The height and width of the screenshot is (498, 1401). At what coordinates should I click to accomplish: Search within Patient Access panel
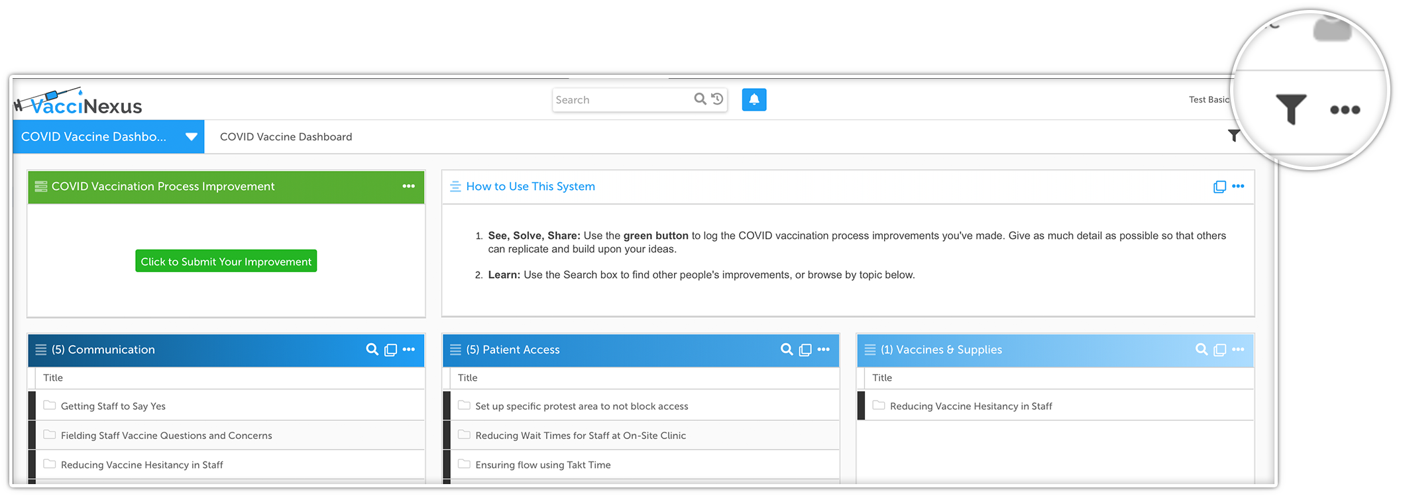click(x=786, y=350)
